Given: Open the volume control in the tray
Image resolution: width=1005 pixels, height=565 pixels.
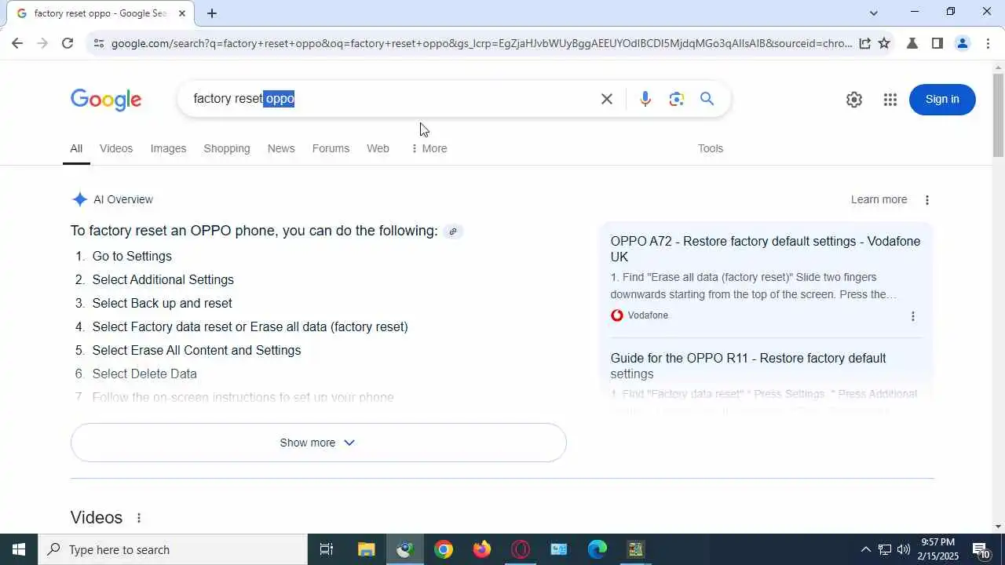Looking at the screenshot, I should point(904,549).
